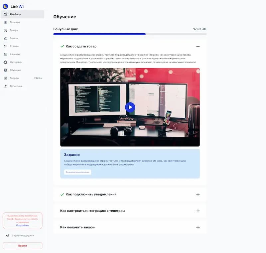Click the Настройки gear icon

coord(5,62)
